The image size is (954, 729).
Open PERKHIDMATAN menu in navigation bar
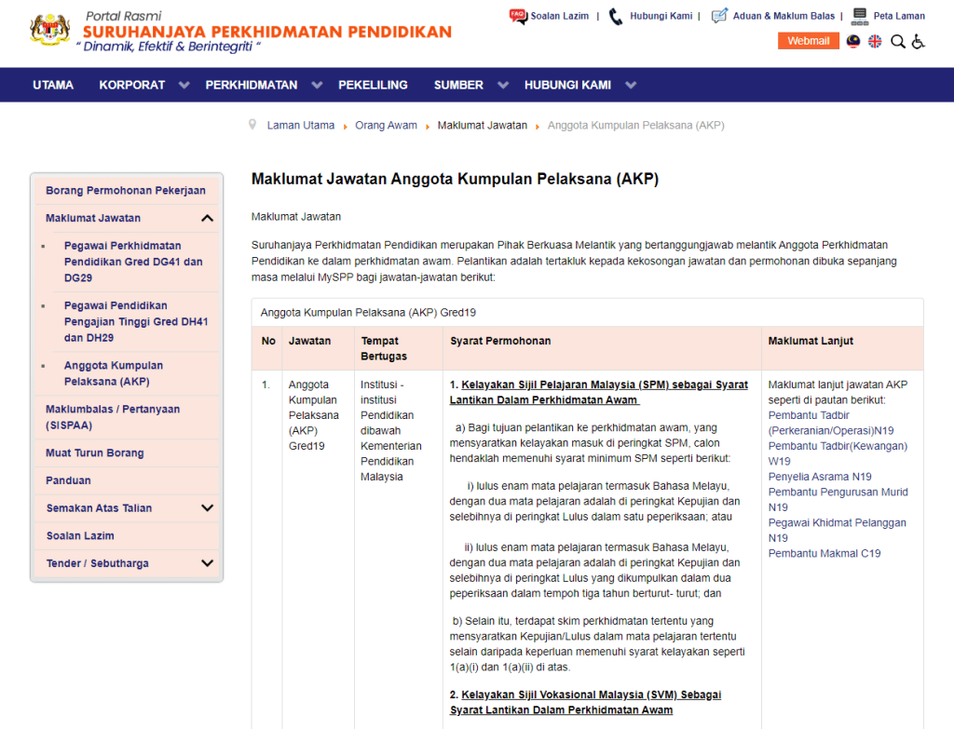(252, 85)
